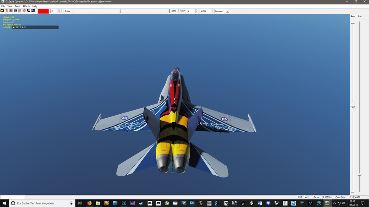Open the Effects menu
This screenshot has height=207, width=369.
click(x=26, y=6)
